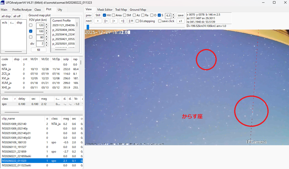Switch to the Ground Map tab
Viewport: 289px width, 169px height.
tap(138, 10)
